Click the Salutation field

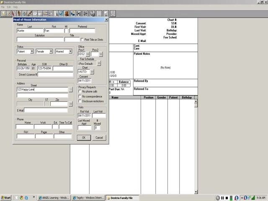(x=40, y=39)
